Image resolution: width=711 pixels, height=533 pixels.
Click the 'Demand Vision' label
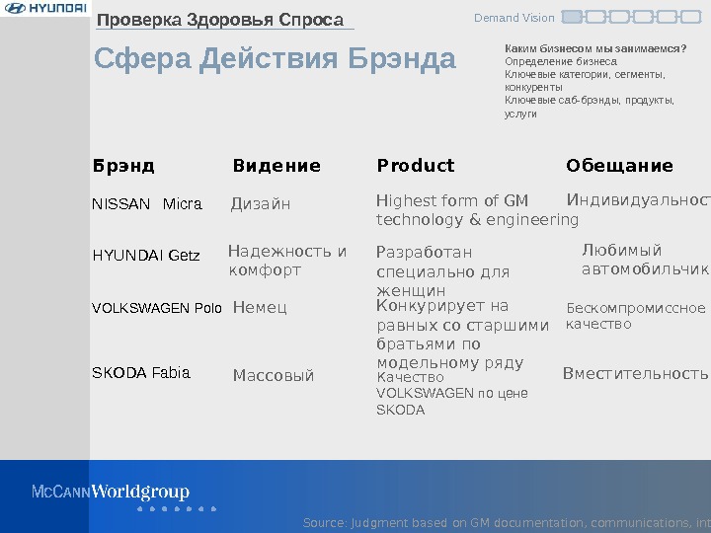click(x=514, y=18)
